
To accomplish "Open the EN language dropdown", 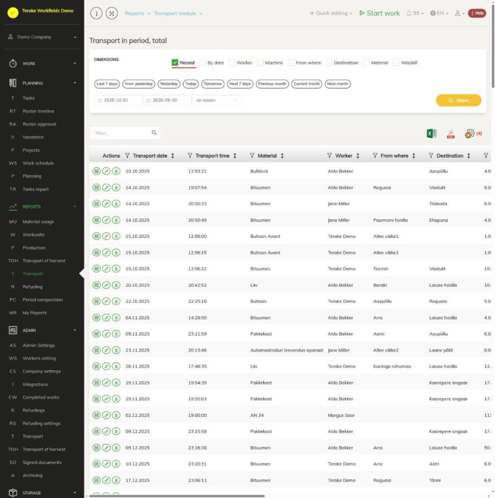I will click(x=439, y=13).
